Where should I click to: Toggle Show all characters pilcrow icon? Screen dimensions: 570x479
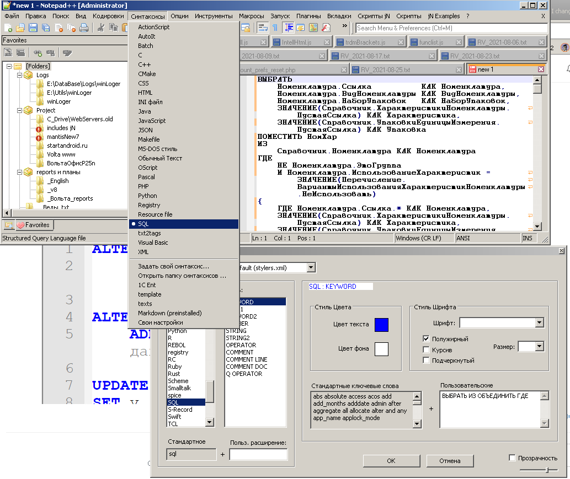click(275, 28)
